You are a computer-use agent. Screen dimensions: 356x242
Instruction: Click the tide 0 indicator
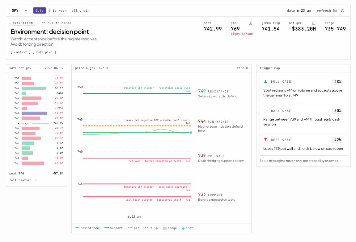pyautogui.click(x=242, y=68)
